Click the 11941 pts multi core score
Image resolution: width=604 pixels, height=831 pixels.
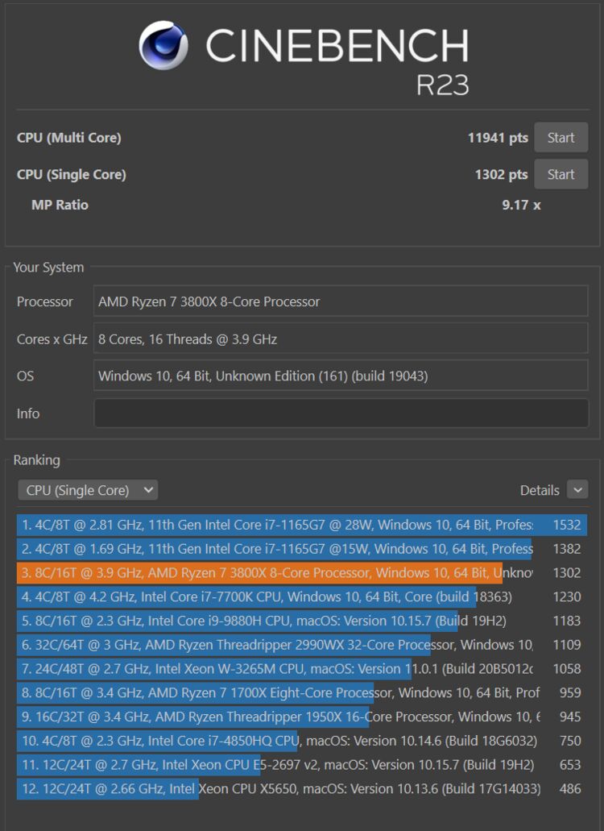pyautogui.click(x=498, y=138)
